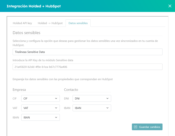Click the Empresa section heading
This screenshot has width=175, height=136.
[x=19, y=89]
